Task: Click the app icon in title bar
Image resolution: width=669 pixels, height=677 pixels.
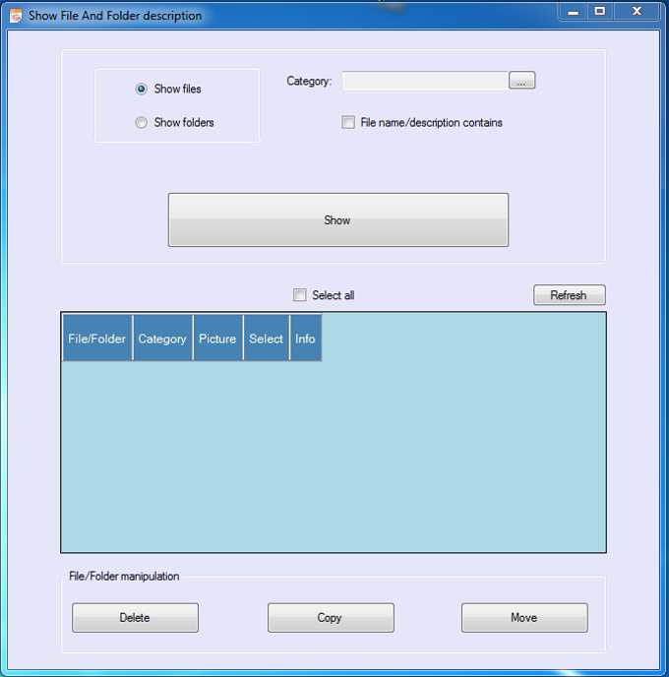Action: click(x=16, y=16)
